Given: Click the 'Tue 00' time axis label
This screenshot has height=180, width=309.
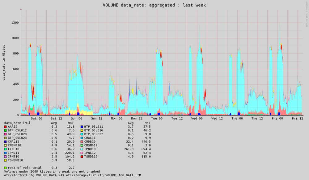Looking at the screenshot, I should click(x=157, y=118).
